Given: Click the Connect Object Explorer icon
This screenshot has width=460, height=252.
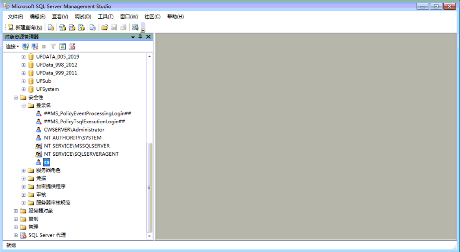Looking at the screenshot, I should click(26, 46).
